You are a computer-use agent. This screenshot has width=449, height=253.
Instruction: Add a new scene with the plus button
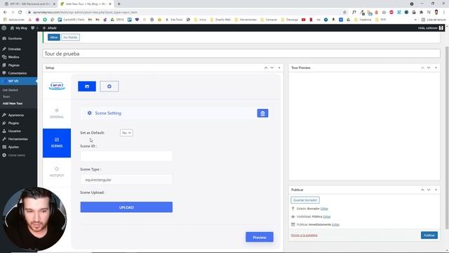pyautogui.click(x=109, y=86)
